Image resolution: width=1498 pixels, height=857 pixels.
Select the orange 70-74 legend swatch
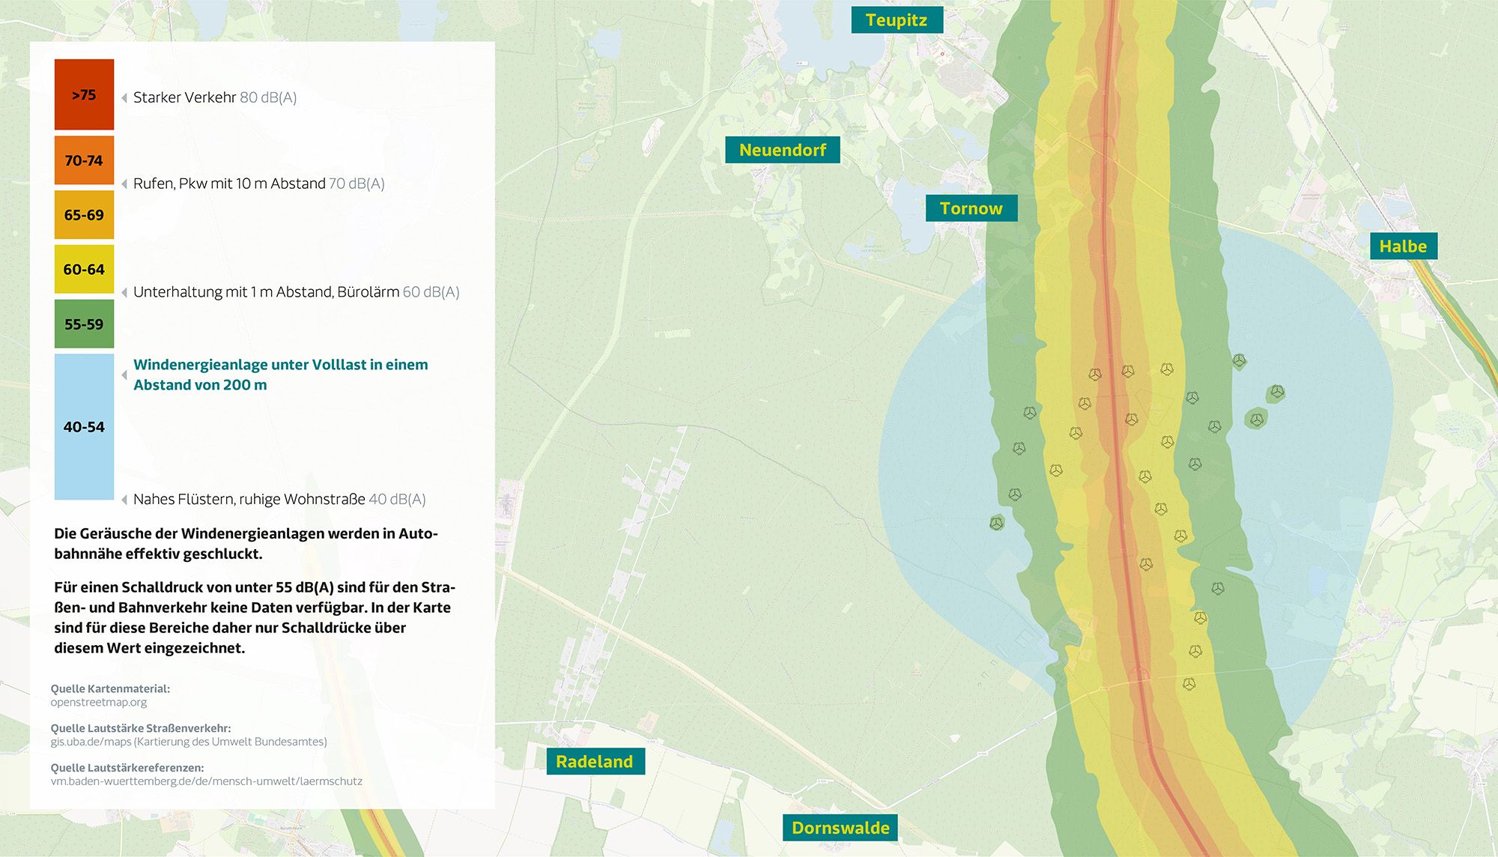coord(84,160)
